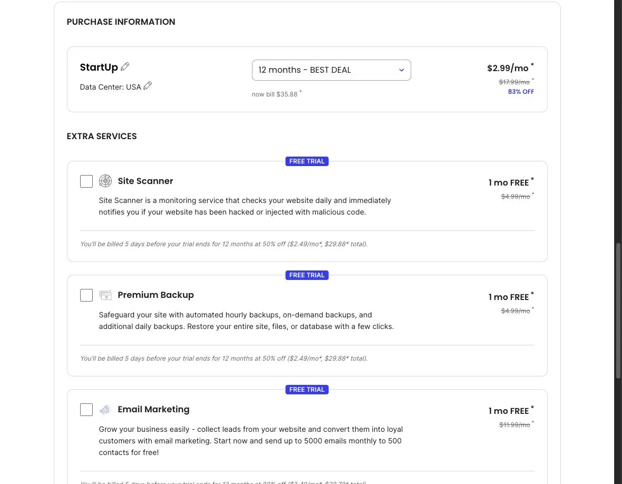Click the EXTRA SERVICES heading

[102, 136]
